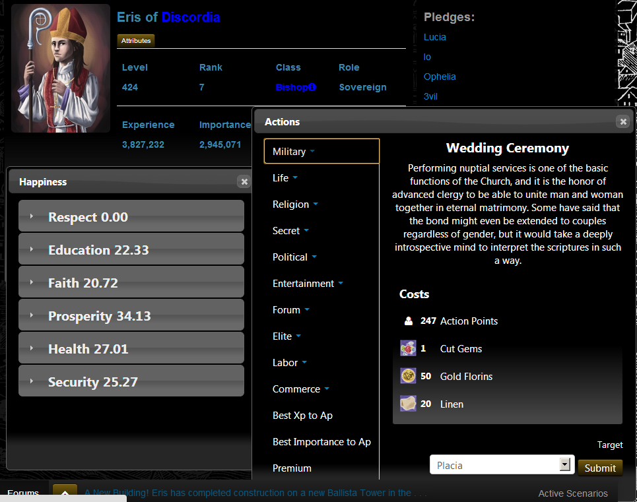
Task: Click the Level value 424
Action: pyautogui.click(x=130, y=87)
